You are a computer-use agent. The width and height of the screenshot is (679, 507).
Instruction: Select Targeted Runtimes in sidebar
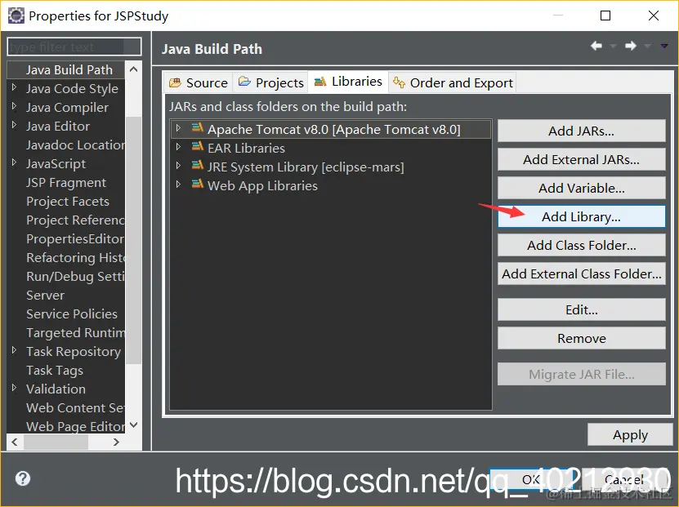pyautogui.click(x=75, y=332)
